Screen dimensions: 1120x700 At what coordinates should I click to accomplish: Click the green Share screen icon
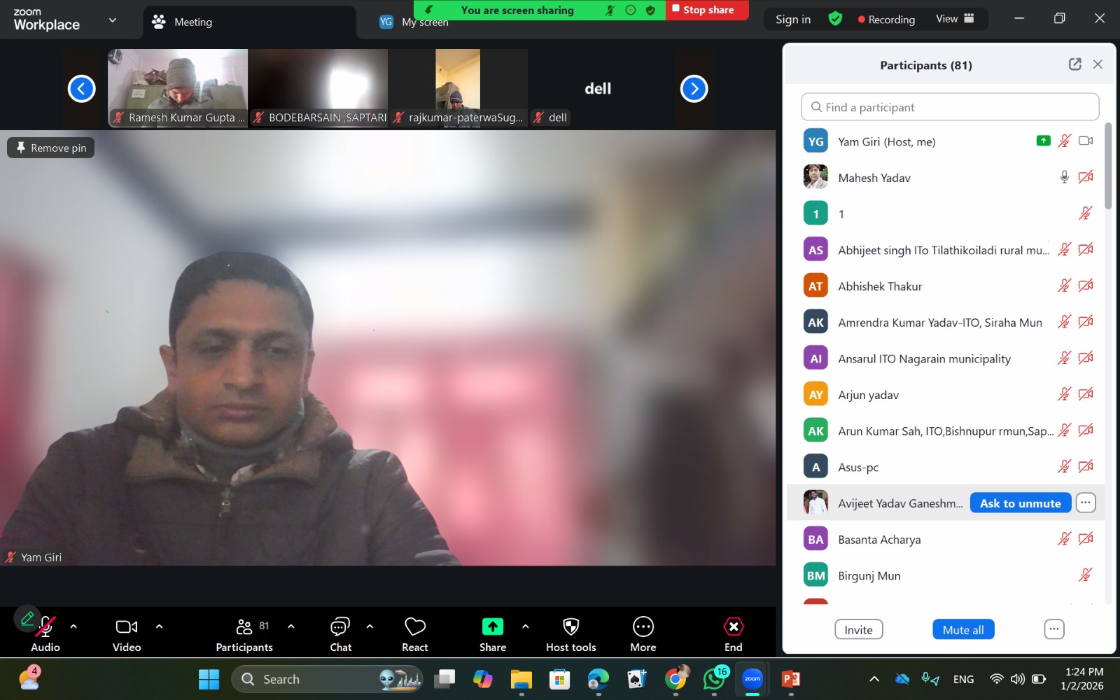(x=492, y=626)
